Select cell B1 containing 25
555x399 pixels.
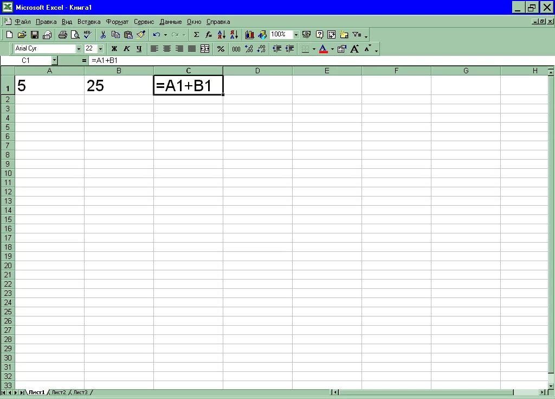[x=119, y=85]
